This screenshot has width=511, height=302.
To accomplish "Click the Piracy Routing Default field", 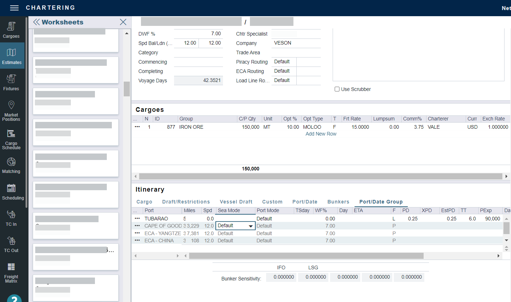I will coord(284,62).
